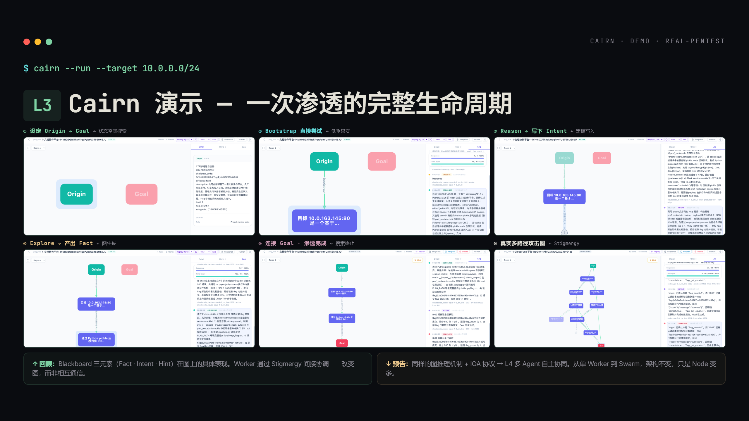This screenshot has height=421, width=749.
Task: Click Exit in Replay 7/13 panel
Action: 685,140
